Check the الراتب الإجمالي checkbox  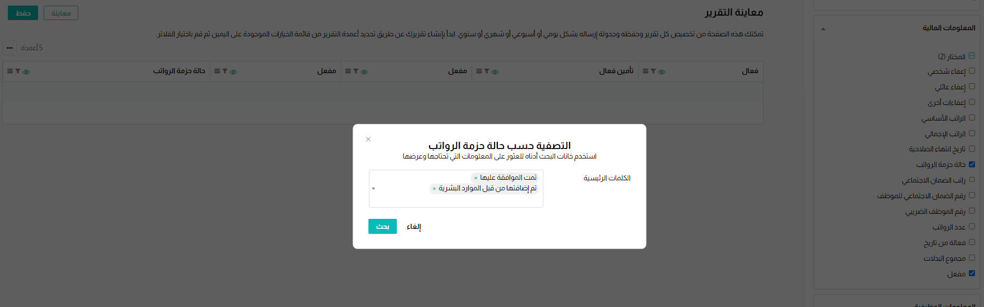point(972,133)
